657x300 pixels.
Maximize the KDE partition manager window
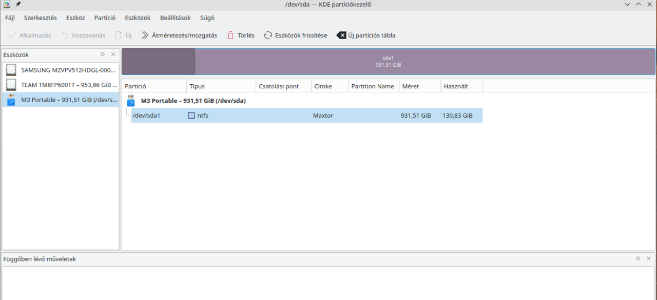point(639,4)
